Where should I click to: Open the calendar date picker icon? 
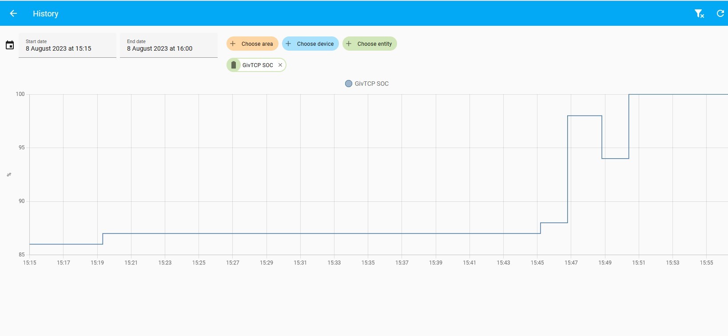10,45
